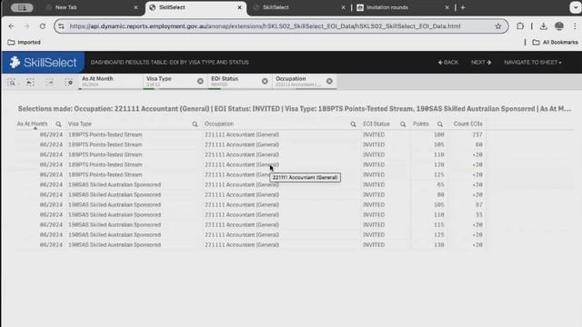This screenshot has height=327, width=582.
Task: Open the Chrome profile avatar
Action: [559, 26]
